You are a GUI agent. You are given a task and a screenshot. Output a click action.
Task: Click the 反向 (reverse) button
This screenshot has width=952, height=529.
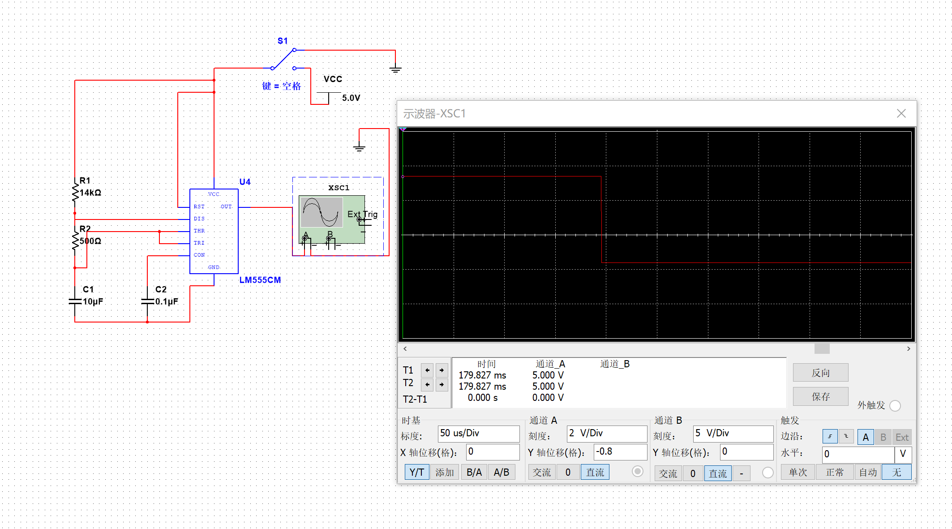click(820, 373)
